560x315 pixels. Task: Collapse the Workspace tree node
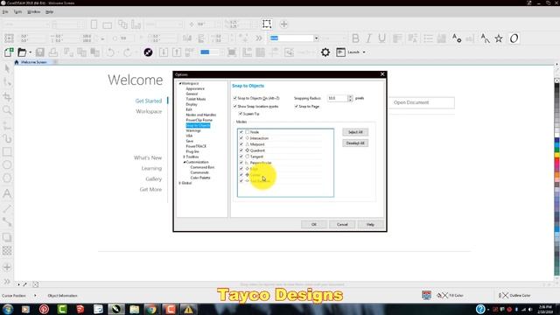(180, 83)
